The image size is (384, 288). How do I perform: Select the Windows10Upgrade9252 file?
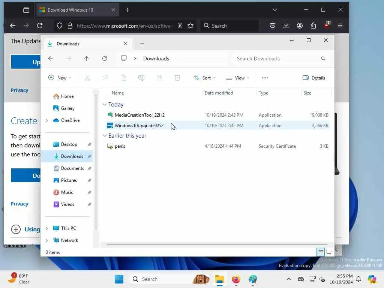pyautogui.click(x=218, y=125)
